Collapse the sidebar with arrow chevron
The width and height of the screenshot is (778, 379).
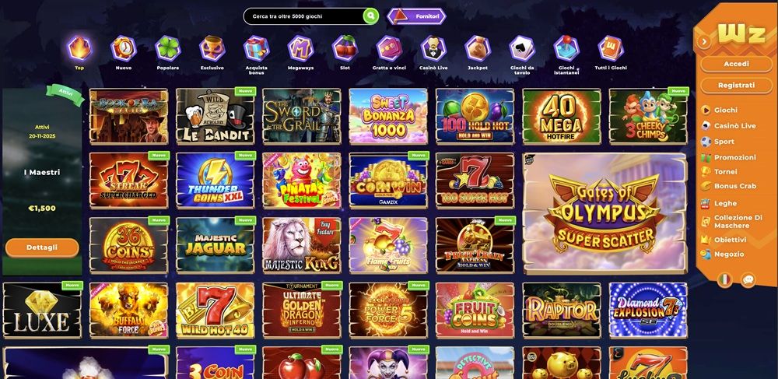pos(703,42)
